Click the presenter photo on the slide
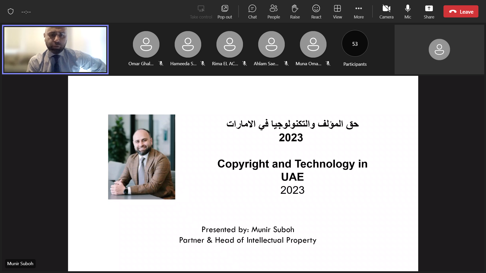This screenshot has width=486, height=273. (x=141, y=157)
